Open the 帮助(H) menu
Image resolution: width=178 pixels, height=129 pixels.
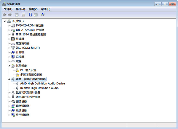(46, 9)
